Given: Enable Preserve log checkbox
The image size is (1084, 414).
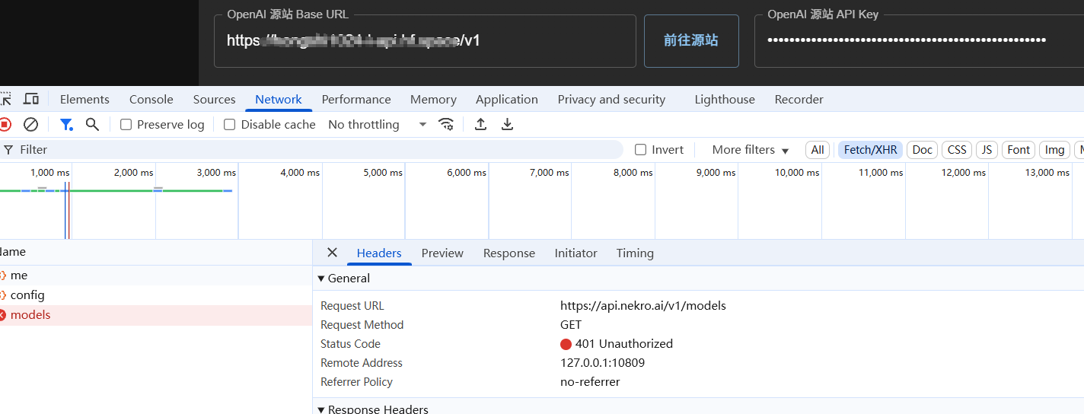Looking at the screenshot, I should click(x=126, y=124).
